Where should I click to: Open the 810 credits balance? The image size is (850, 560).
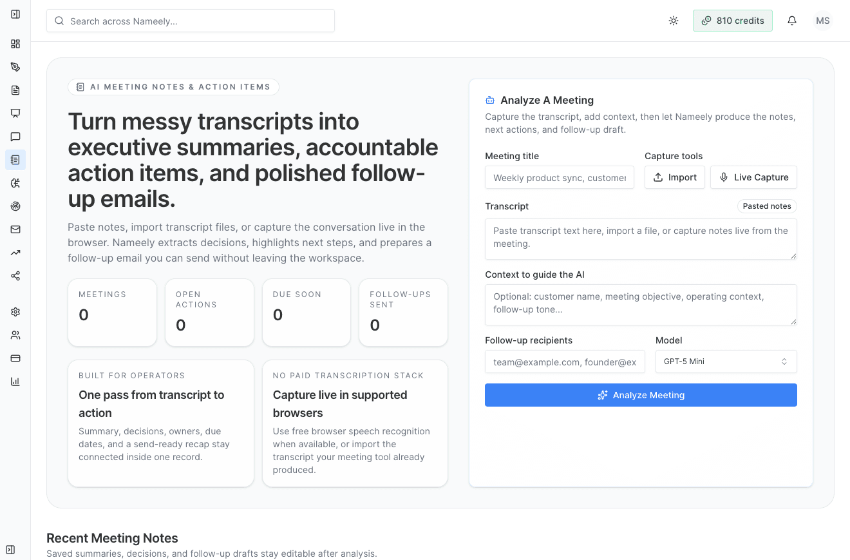(732, 21)
